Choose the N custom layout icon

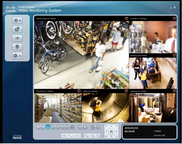click(x=72, y=127)
